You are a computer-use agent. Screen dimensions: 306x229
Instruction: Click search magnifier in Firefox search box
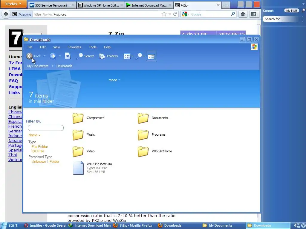pyautogui.click(x=233, y=14)
